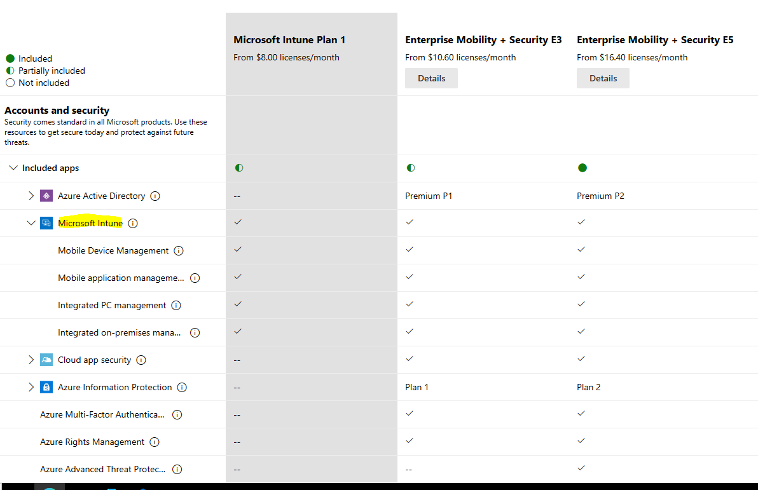The height and width of the screenshot is (490, 758).
Task: Click EMS E5 checkmark for Azure Advanced Threat Protection
Action: pyautogui.click(x=581, y=468)
